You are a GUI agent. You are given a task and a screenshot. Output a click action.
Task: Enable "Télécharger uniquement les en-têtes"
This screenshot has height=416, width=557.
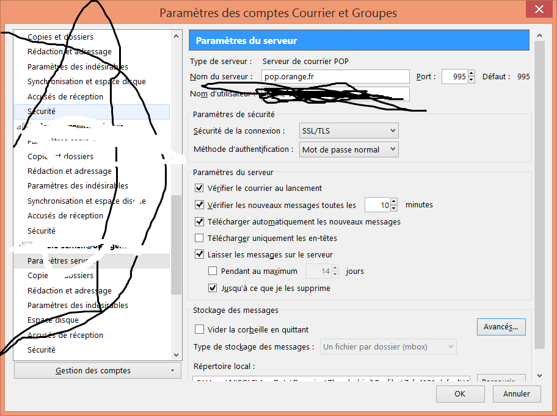(x=199, y=238)
